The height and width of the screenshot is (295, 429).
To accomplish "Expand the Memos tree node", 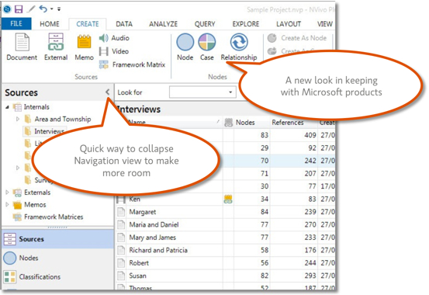I will tap(8, 204).
